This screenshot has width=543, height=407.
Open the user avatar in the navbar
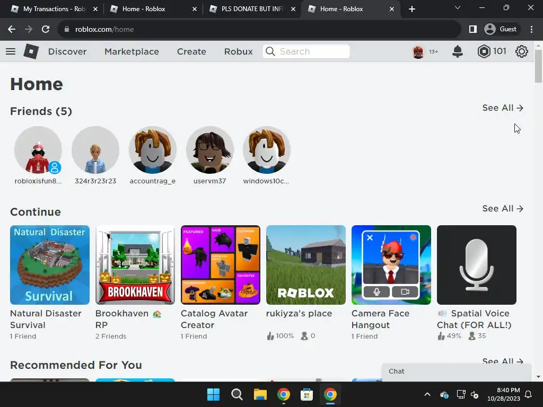click(418, 52)
